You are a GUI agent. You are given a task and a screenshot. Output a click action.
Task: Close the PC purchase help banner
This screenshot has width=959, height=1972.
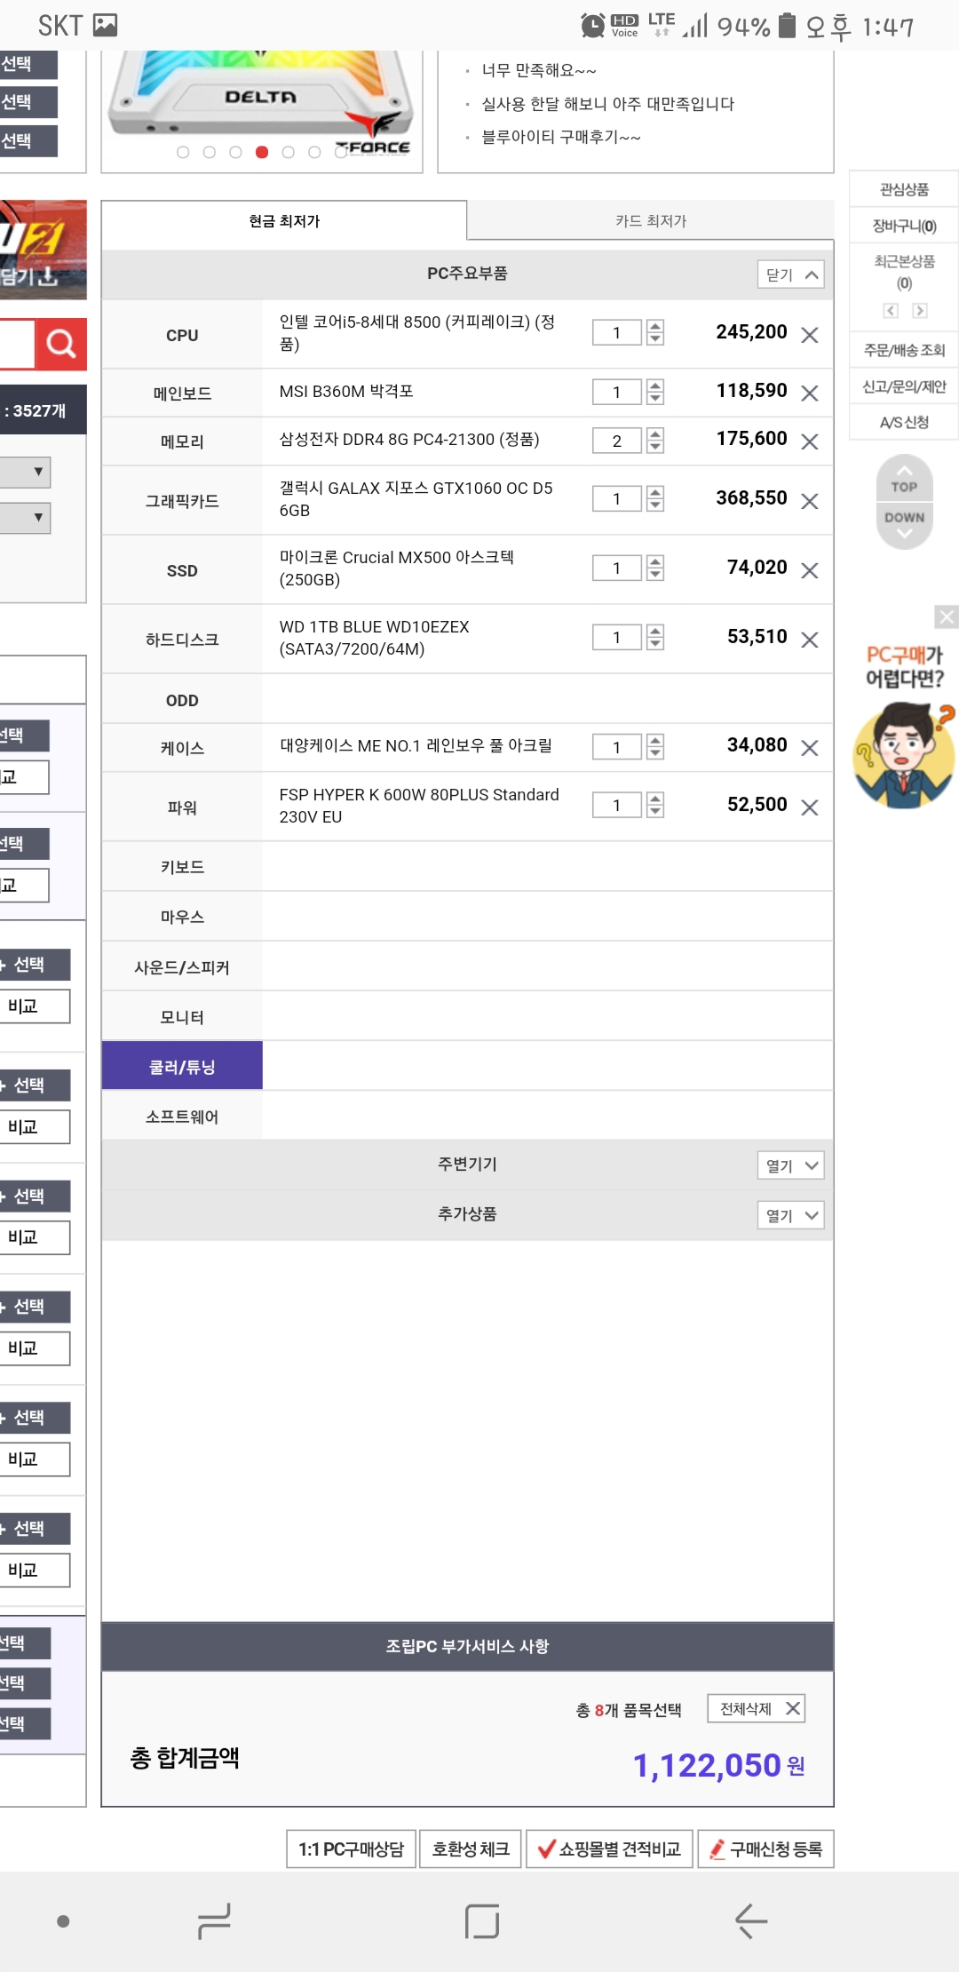point(947,616)
